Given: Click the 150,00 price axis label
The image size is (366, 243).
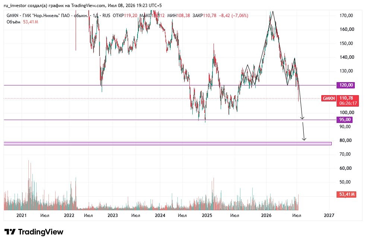Looking at the screenshot, I should tap(346, 43).
